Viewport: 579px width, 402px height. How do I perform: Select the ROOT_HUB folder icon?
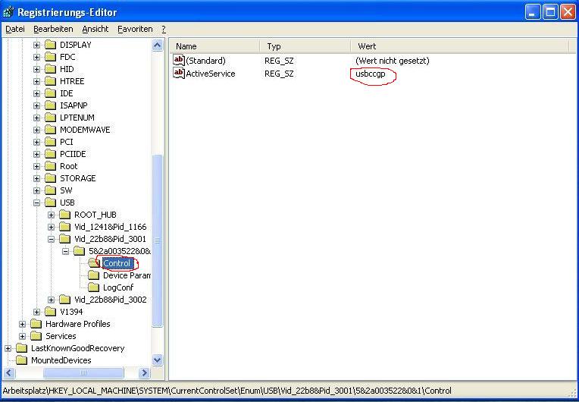point(64,215)
